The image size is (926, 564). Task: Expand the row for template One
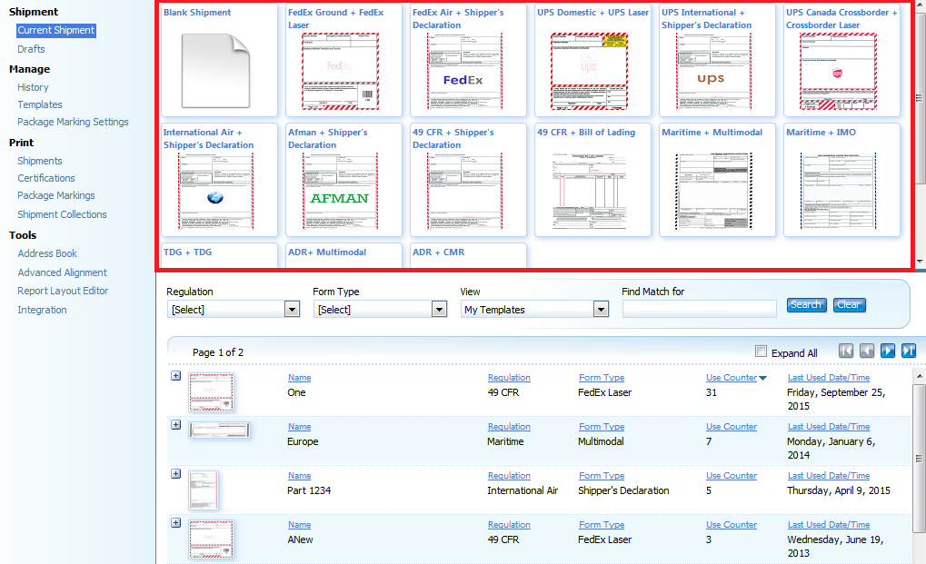pyautogui.click(x=176, y=376)
